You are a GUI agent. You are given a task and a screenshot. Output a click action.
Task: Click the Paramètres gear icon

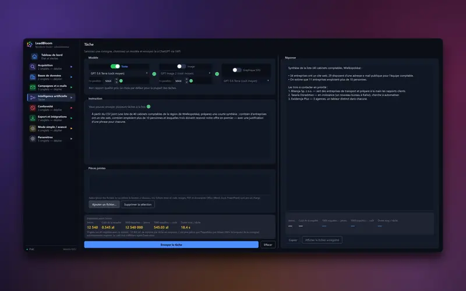[33, 139]
